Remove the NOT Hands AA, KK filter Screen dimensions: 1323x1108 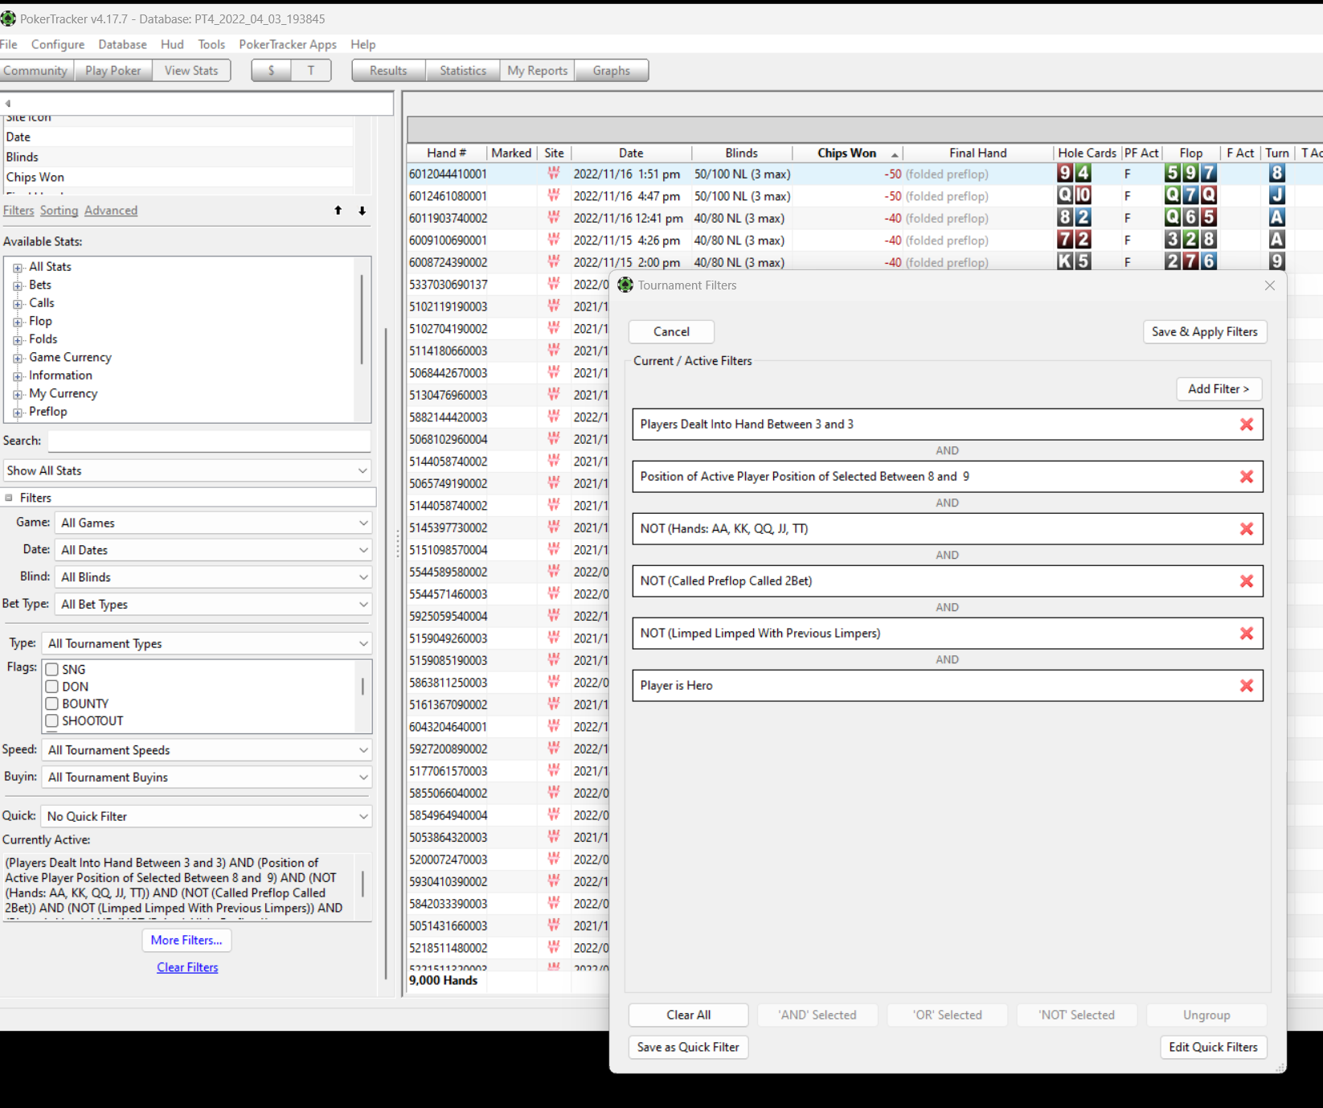pyautogui.click(x=1247, y=529)
